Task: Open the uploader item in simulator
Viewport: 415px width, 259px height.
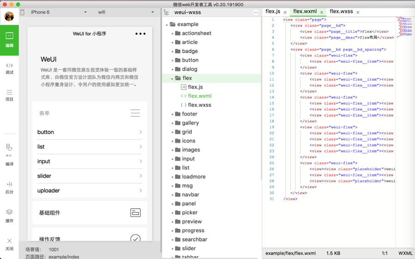Action: pos(90,190)
